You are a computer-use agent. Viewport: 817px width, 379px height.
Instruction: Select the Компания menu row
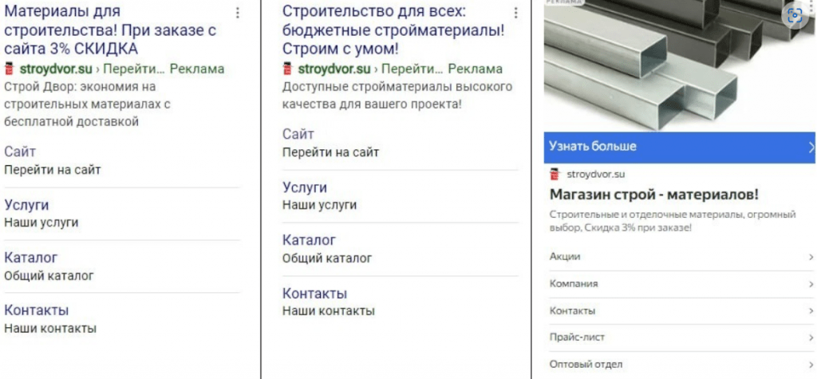point(682,284)
